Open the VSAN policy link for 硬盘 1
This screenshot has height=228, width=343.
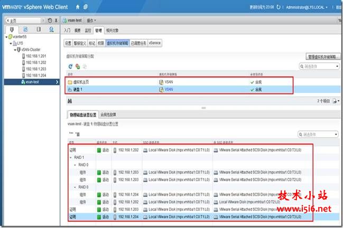[x=169, y=90]
